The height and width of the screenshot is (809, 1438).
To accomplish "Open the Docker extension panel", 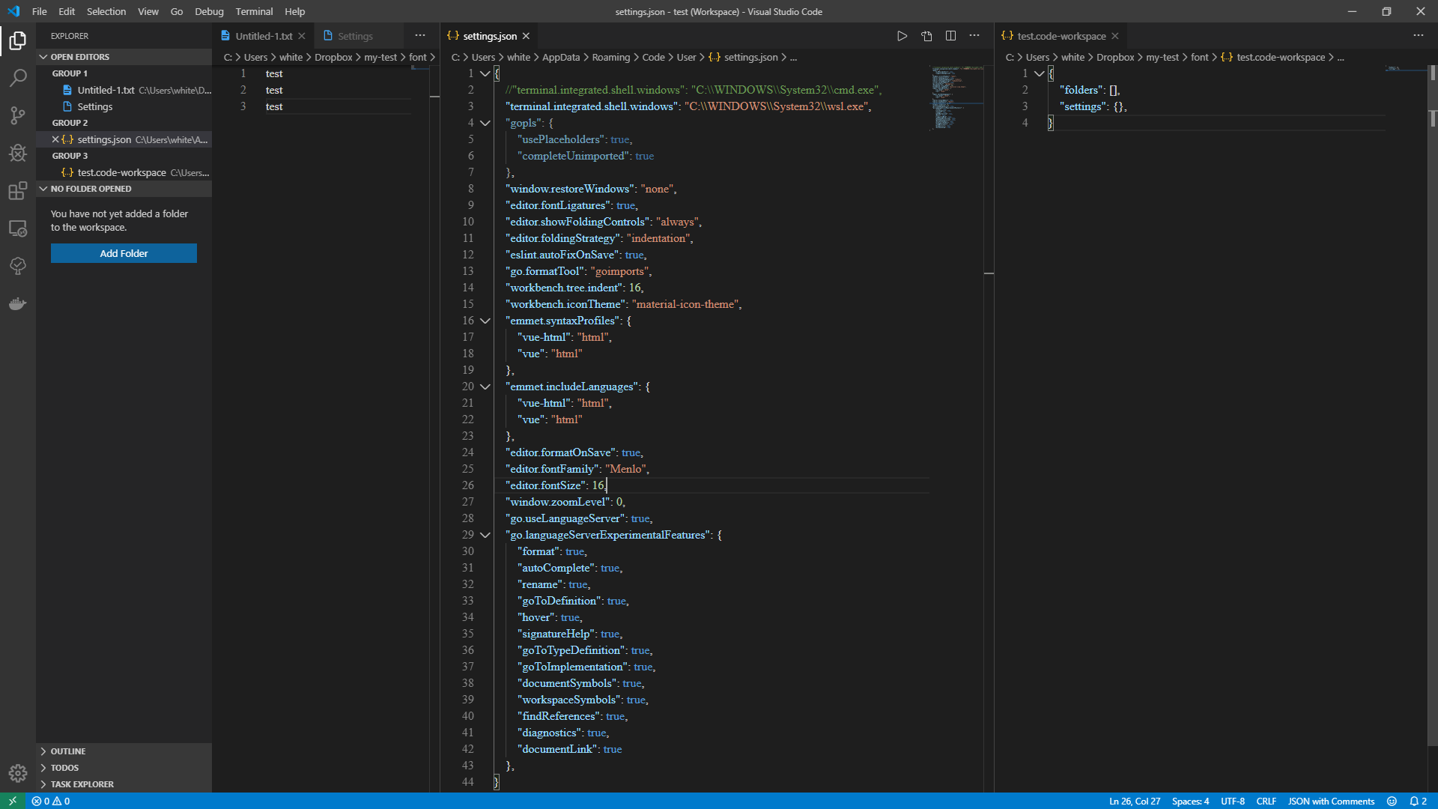I will click(x=18, y=303).
